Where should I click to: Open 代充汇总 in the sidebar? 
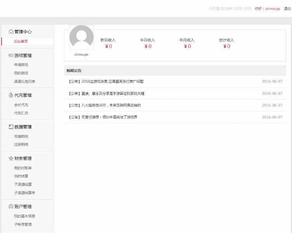[x=21, y=113]
